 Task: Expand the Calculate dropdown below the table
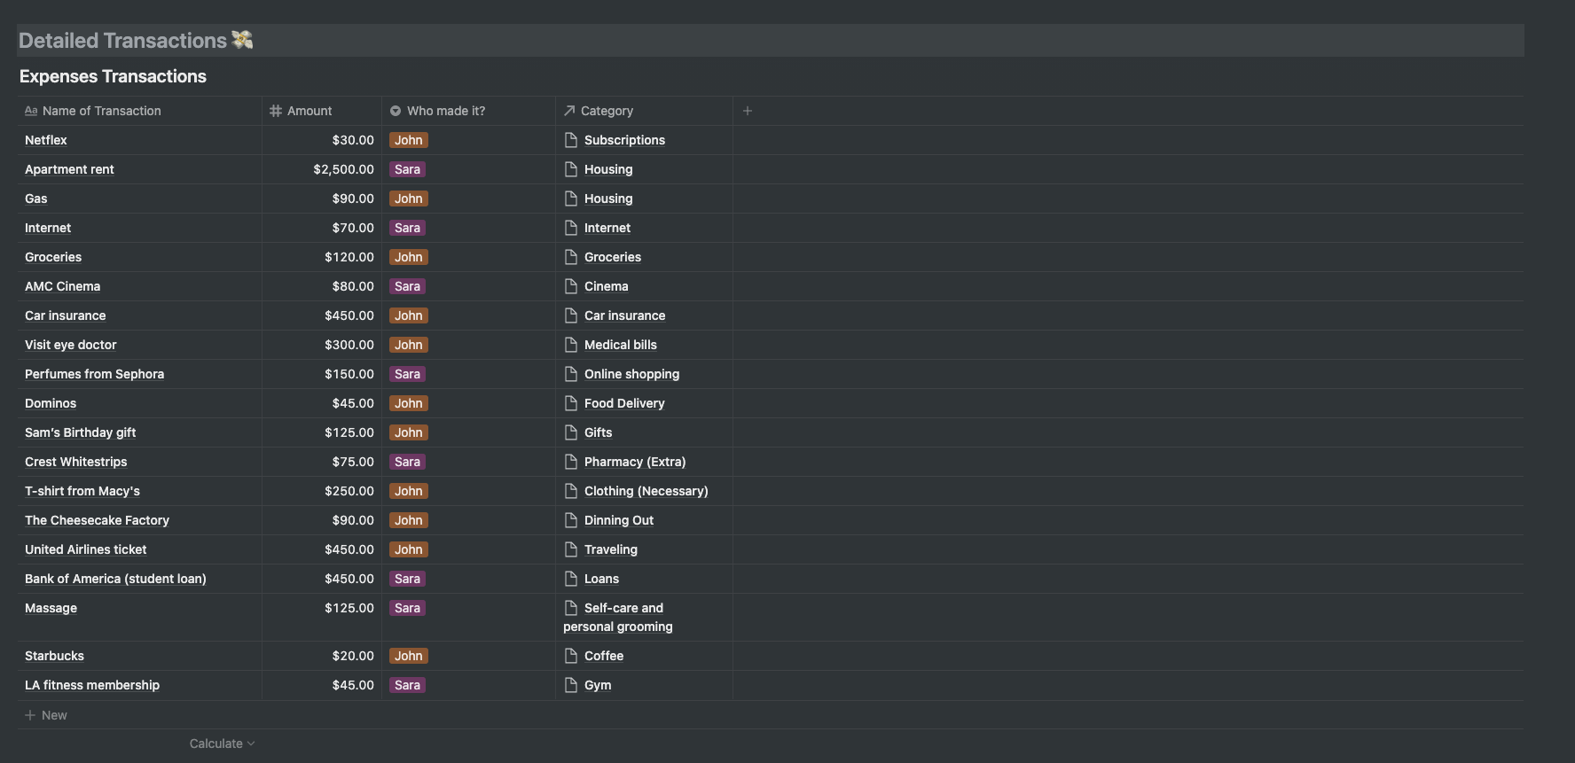coord(222,744)
